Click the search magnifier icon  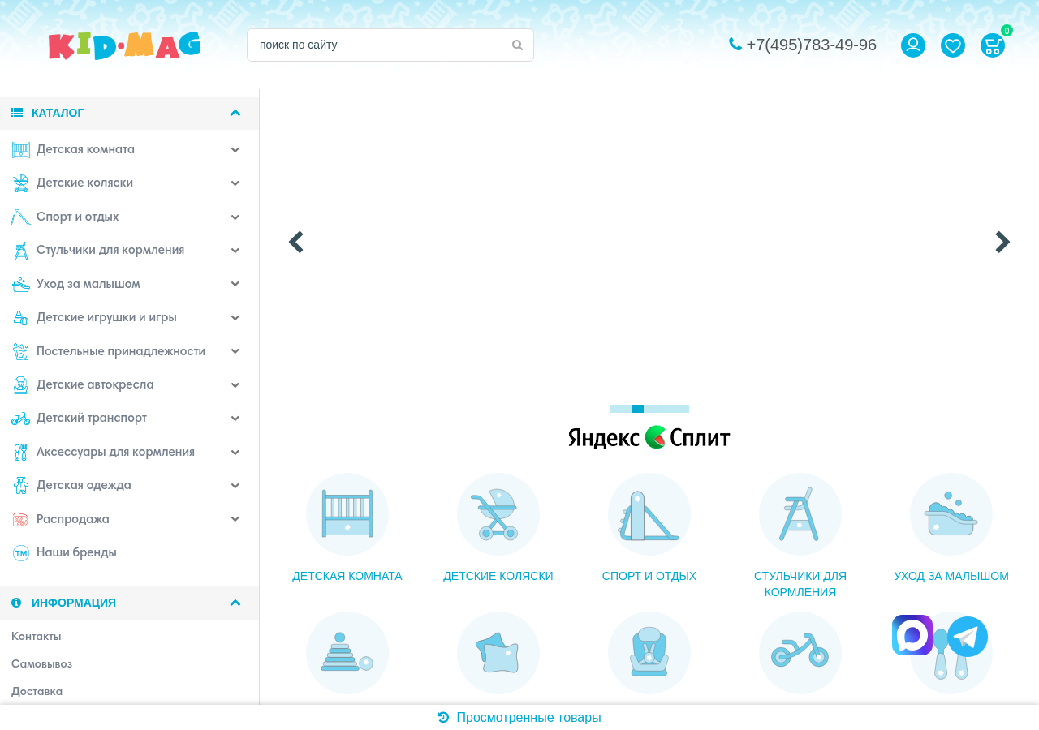coord(517,45)
